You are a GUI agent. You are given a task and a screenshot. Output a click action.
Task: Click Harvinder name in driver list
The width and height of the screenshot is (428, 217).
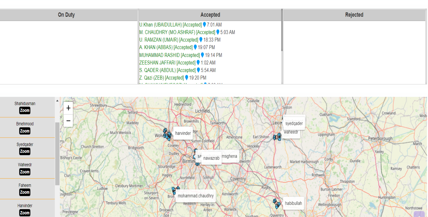click(x=25, y=206)
